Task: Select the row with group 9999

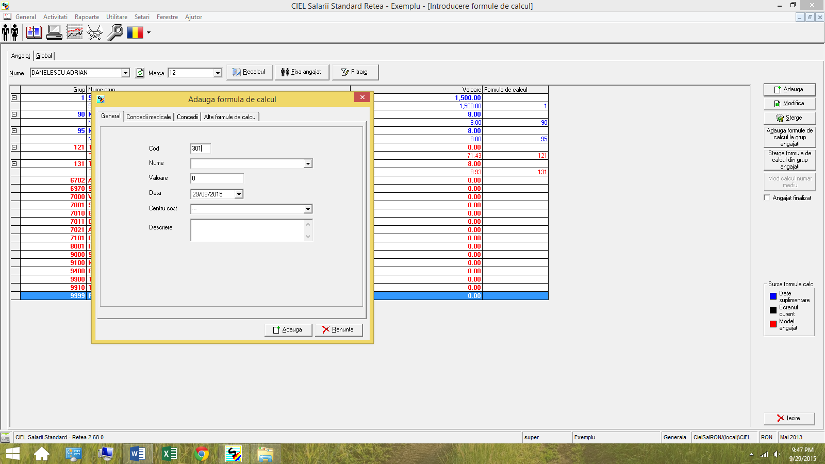Action: click(x=279, y=296)
